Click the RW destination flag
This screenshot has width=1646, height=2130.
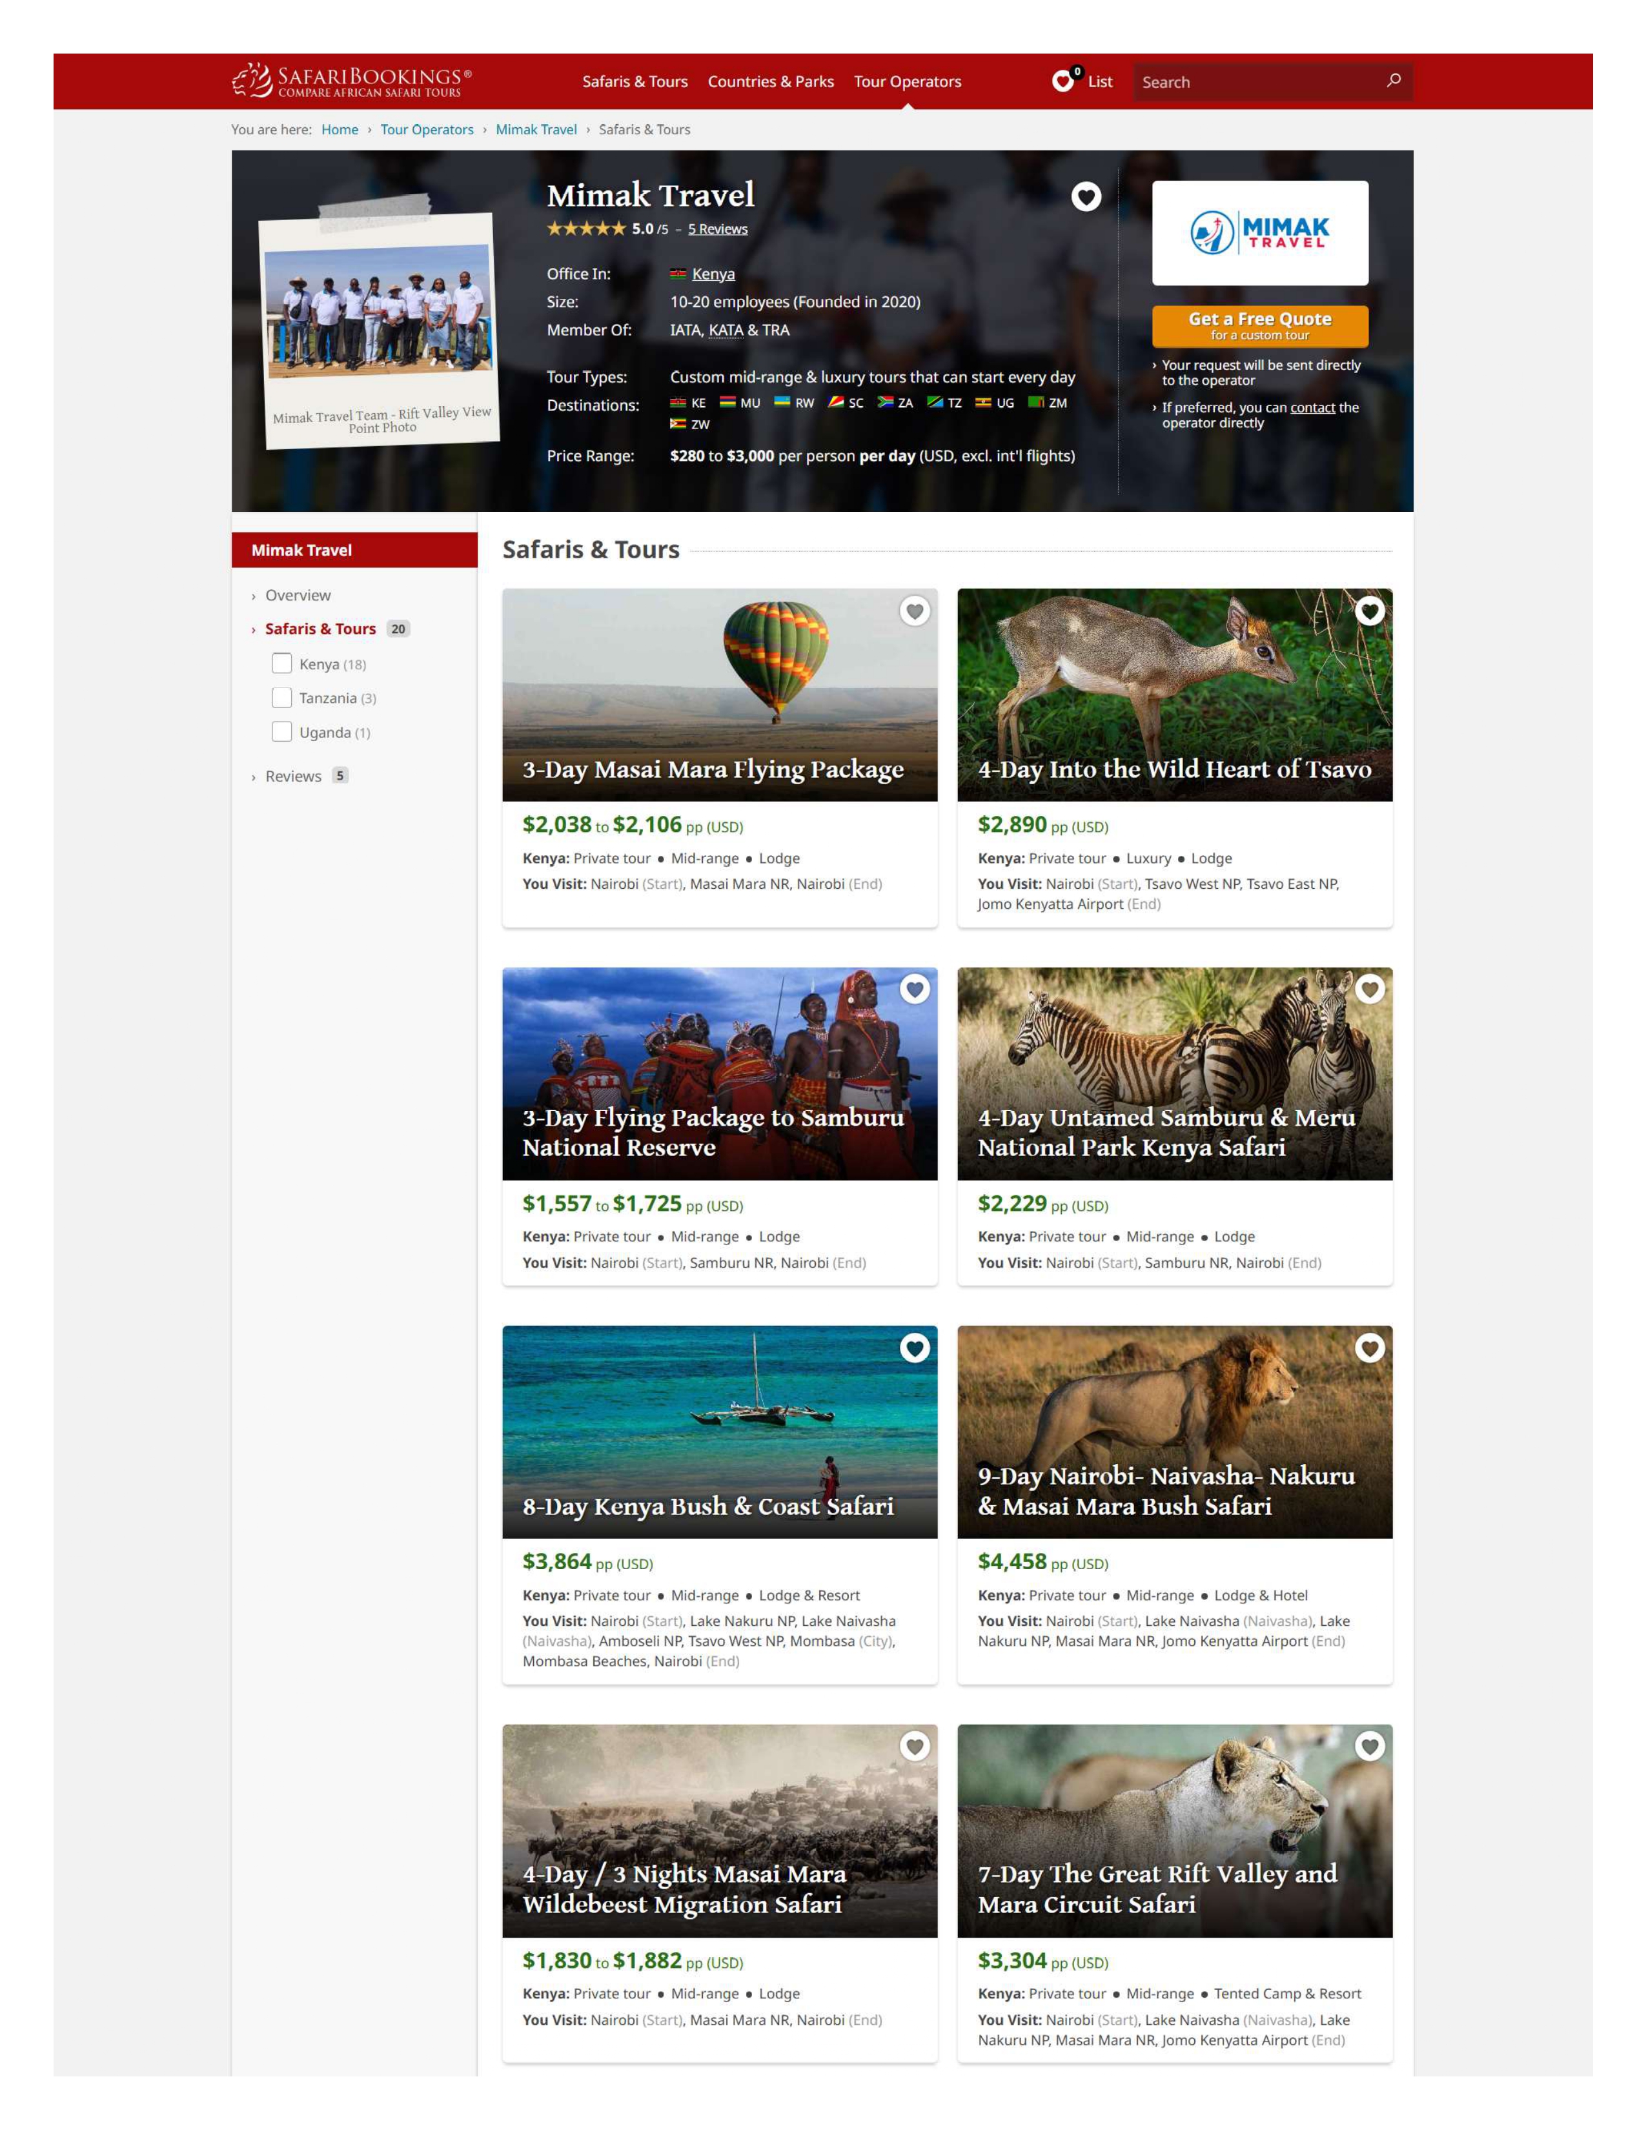click(x=782, y=402)
